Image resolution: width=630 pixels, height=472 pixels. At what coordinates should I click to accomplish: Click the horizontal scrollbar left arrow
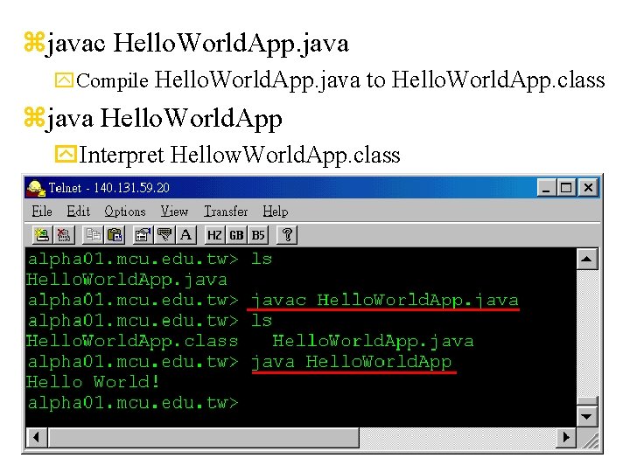37,438
